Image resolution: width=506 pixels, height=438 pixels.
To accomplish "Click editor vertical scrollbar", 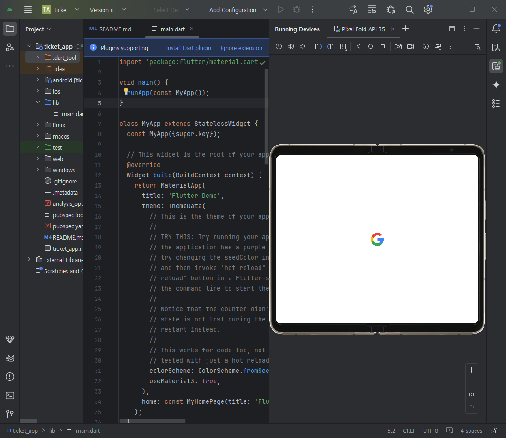I will (x=267, y=117).
